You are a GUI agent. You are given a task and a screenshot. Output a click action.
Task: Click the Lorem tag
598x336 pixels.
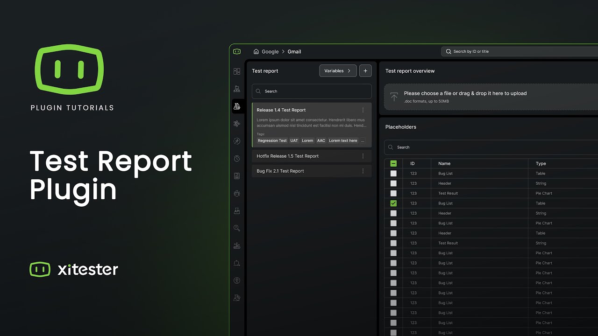click(307, 140)
